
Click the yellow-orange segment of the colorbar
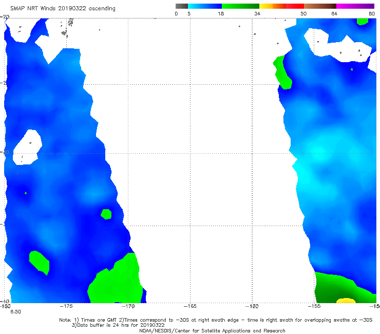[273, 6]
